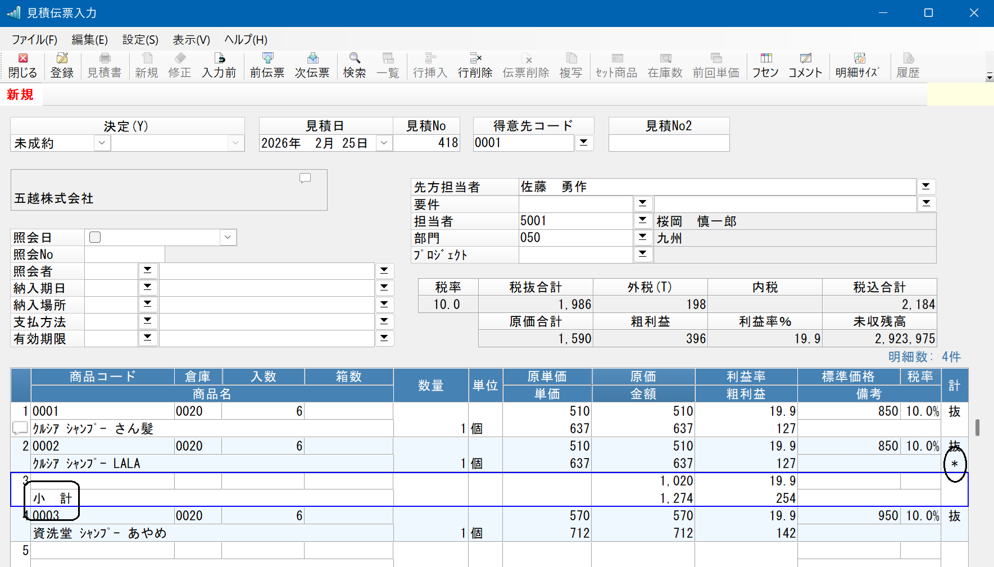The image size is (994, 567).
Task: Go to next slip with 次伝票
Action: coord(312,66)
